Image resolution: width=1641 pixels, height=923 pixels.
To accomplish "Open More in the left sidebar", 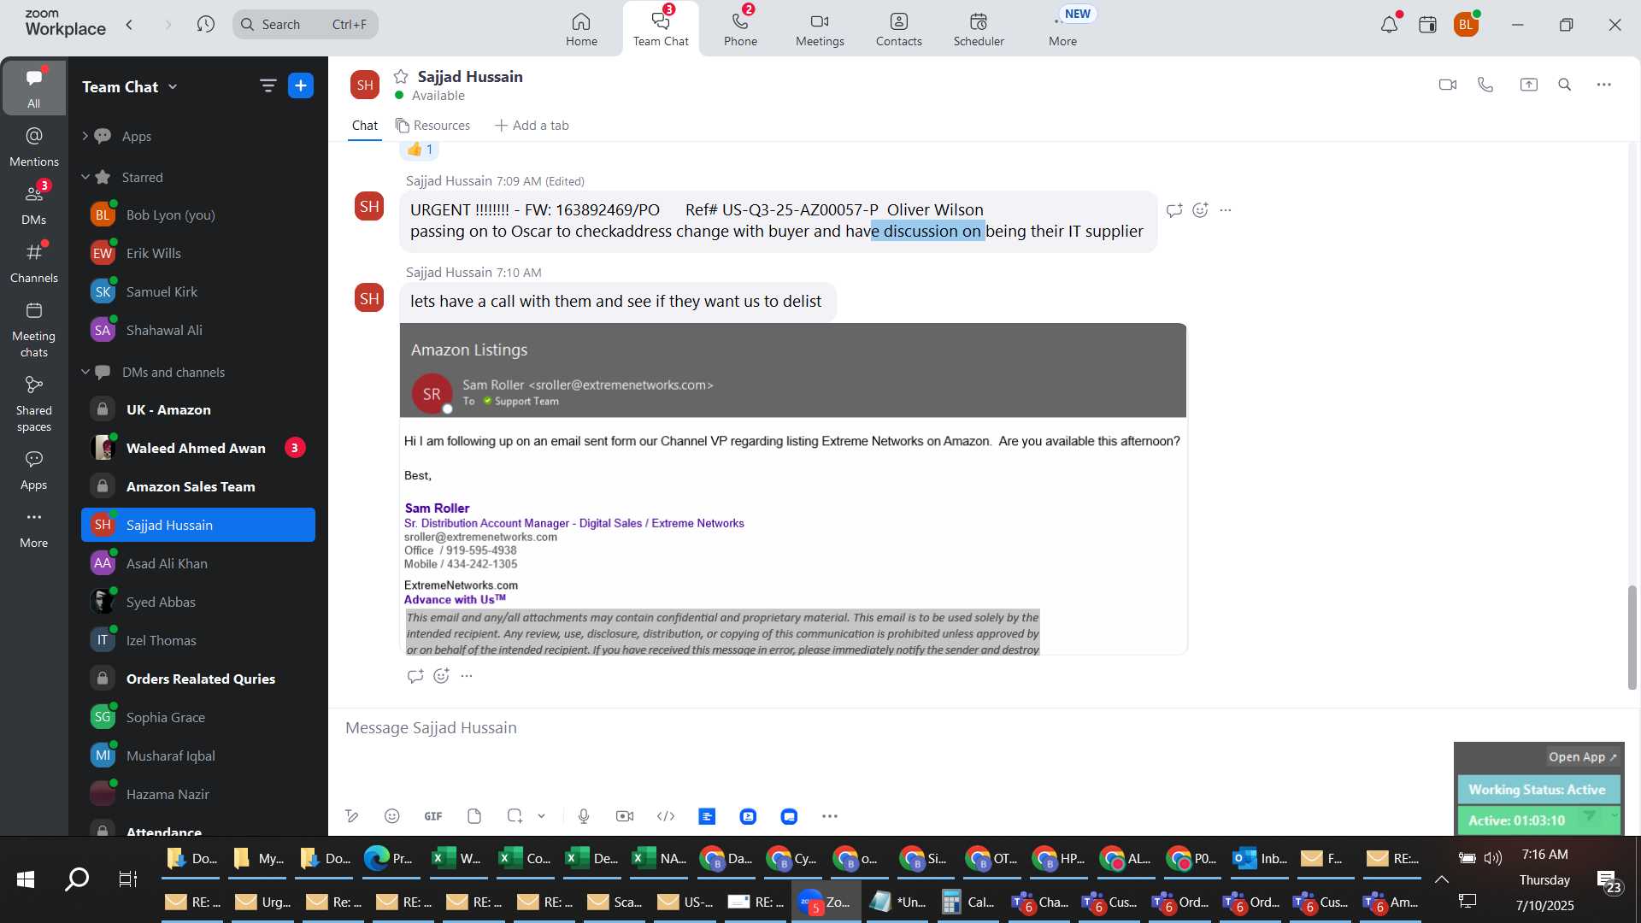I will tap(33, 528).
